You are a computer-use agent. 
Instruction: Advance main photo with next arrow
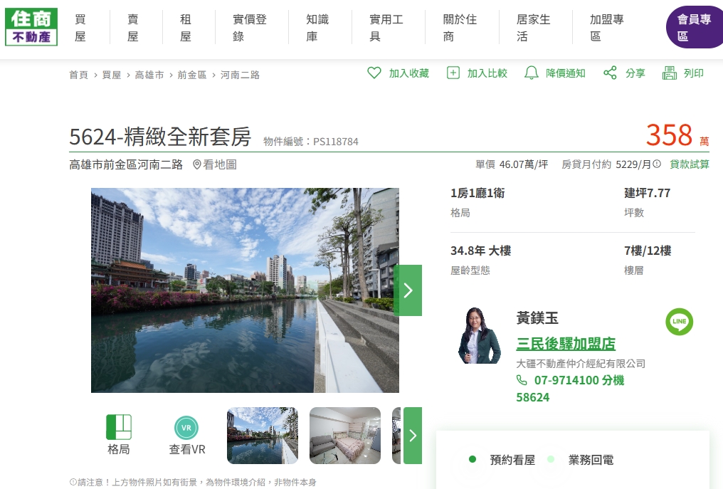(408, 290)
